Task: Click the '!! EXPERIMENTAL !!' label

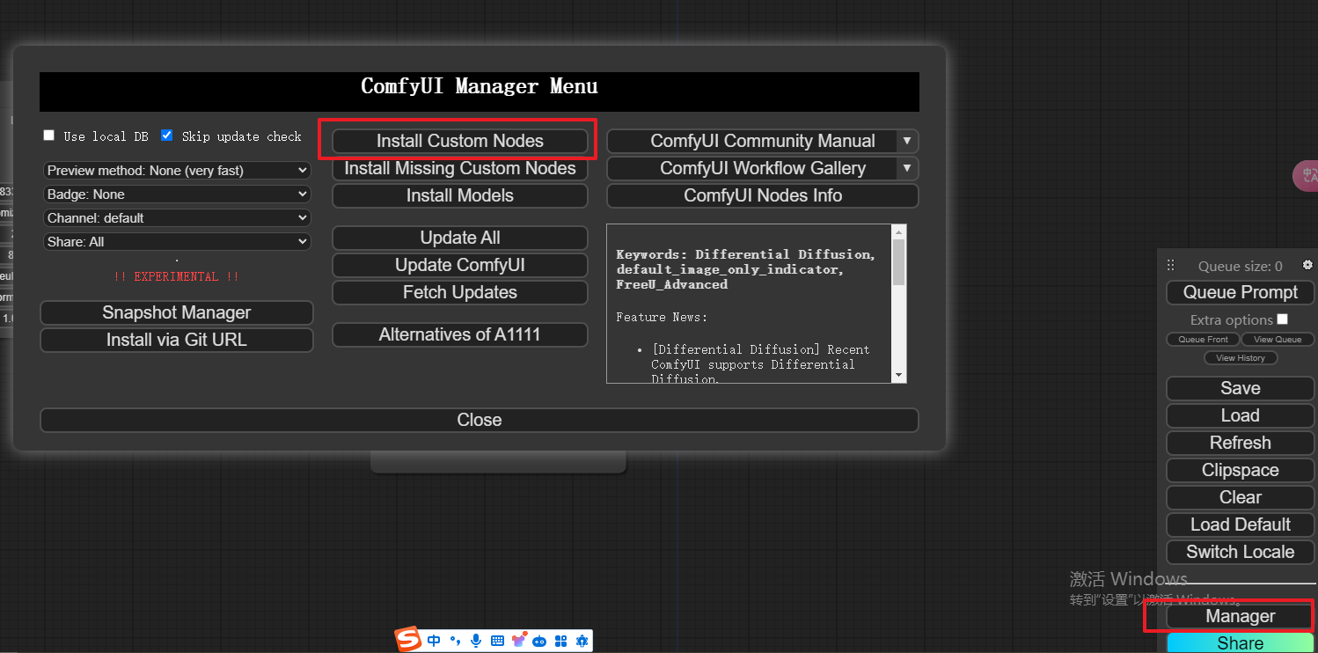Action: tap(177, 276)
